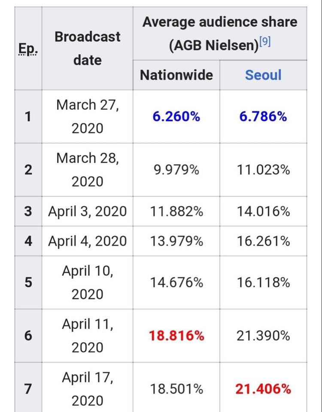Select the March 28, 2020 date cell

tap(88, 170)
